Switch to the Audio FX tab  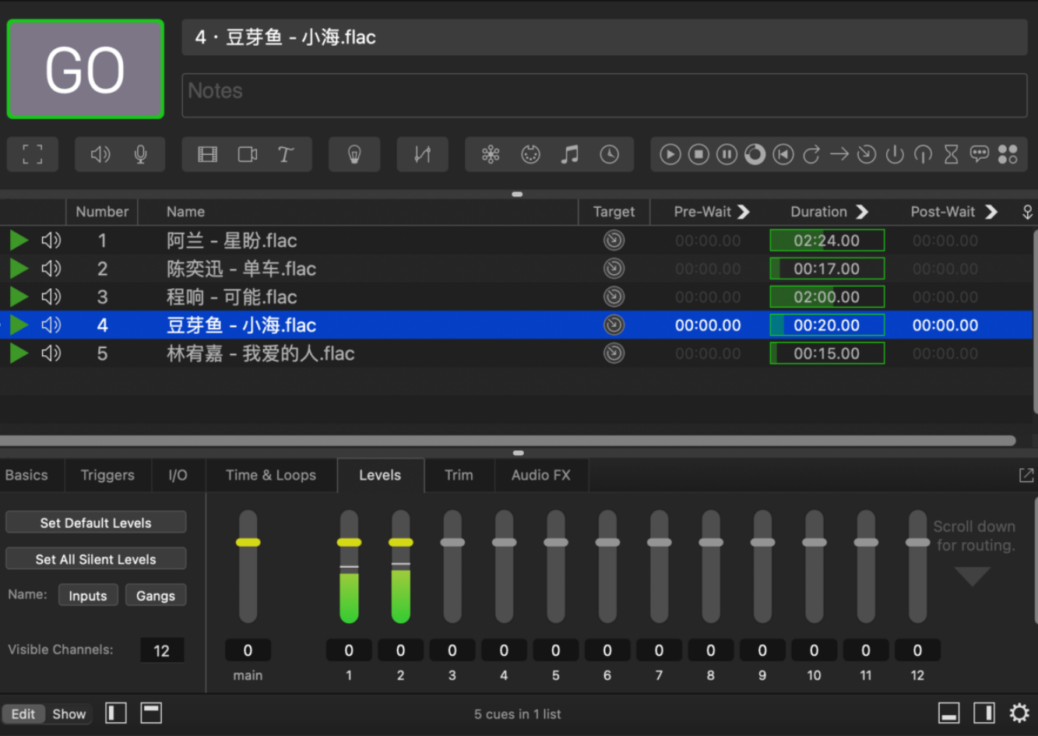[x=541, y=475]
